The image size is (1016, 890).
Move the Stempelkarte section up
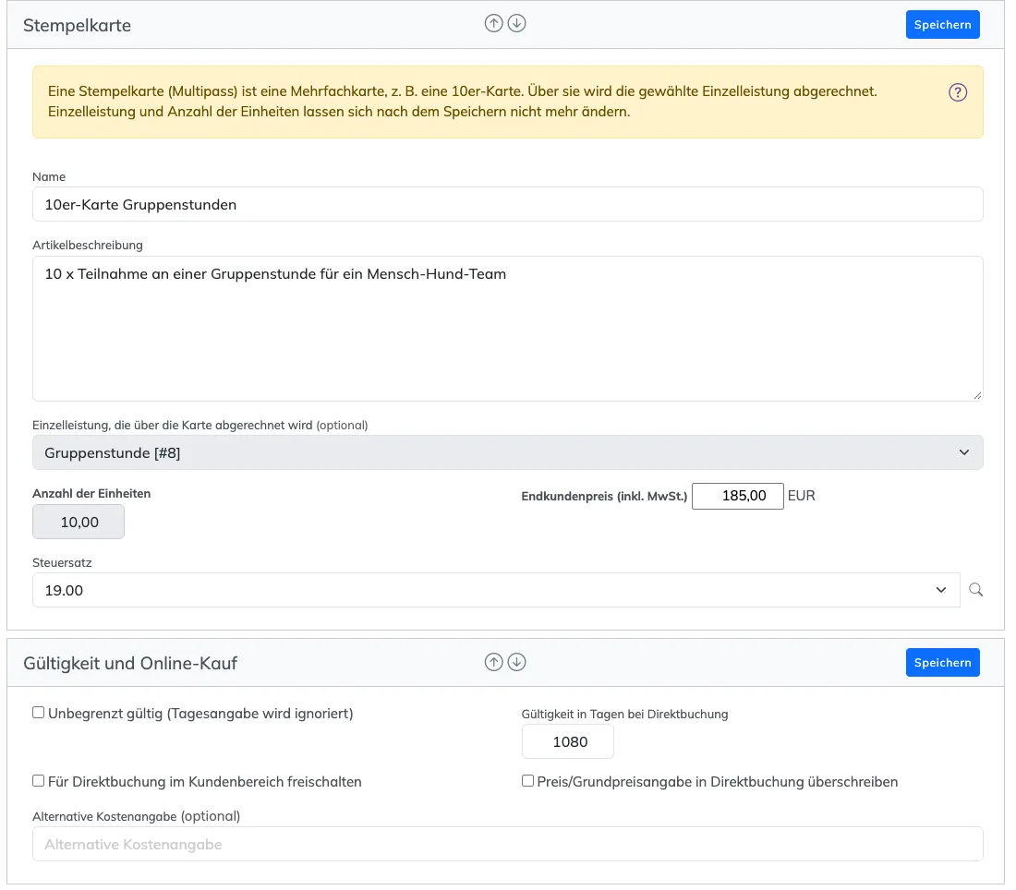[494, 24]
